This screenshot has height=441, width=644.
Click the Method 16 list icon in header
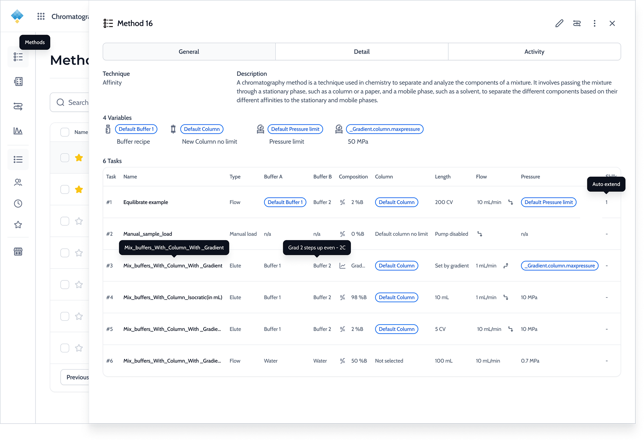(108, 23)
